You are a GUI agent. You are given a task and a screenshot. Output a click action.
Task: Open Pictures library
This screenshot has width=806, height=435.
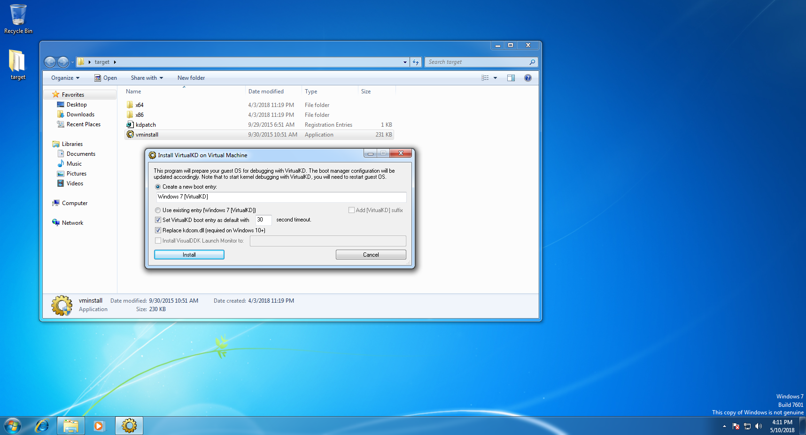pyautogui.click(x=77, y=174)
